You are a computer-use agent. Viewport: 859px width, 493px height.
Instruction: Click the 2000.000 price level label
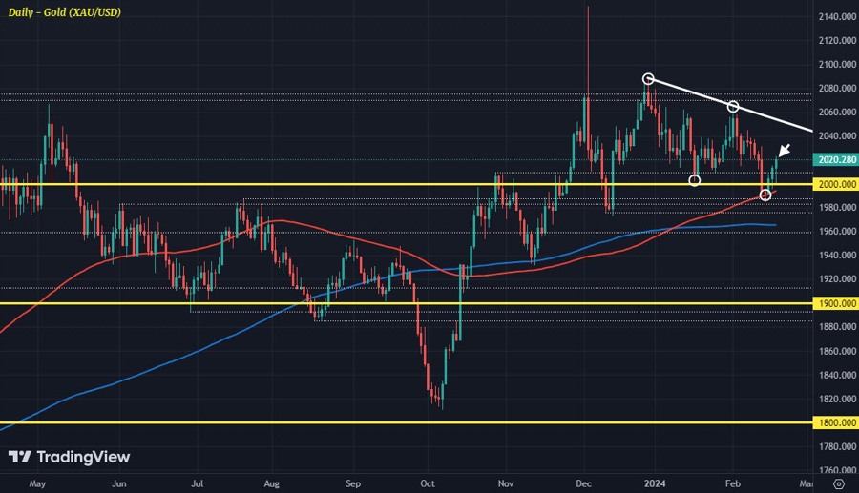(x=836, y=184)
